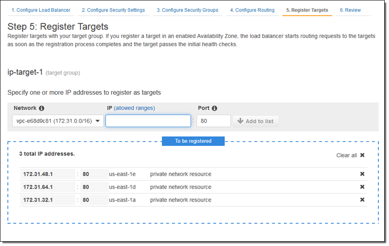The height and width of the screenshot is (246, 389).
Task: Remove the 172.31.64.1 target entry
Action: pyautogui.click(x=362, y=187)
